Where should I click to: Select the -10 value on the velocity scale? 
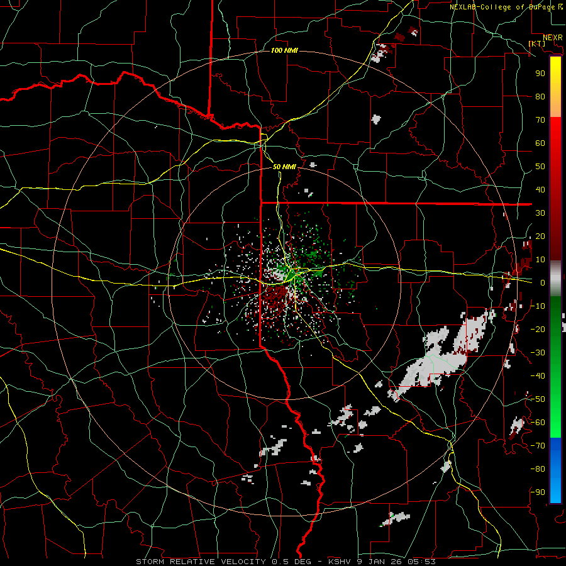point(538,306)
